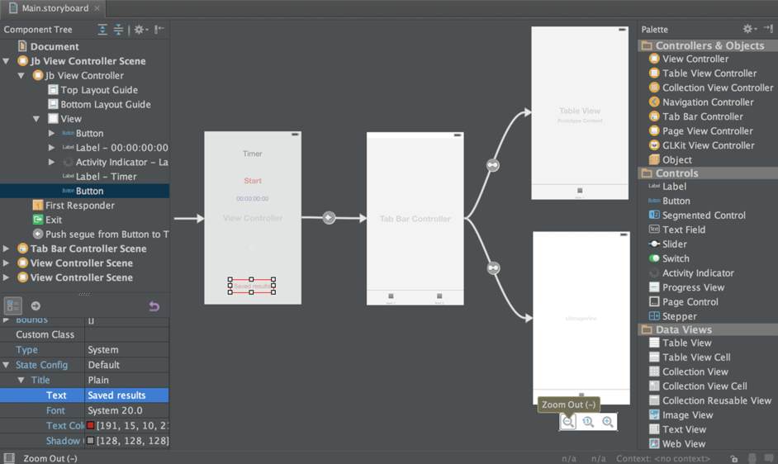
Task: Select Tab Bar Controller in Palette
Action: click(x=696, y=116)
